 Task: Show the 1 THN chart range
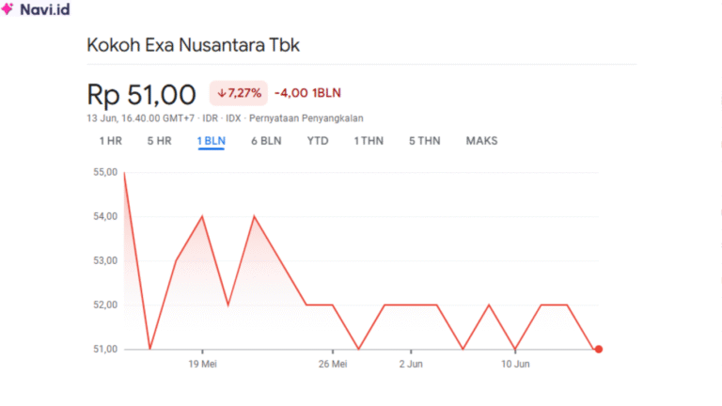click(369, 141)
